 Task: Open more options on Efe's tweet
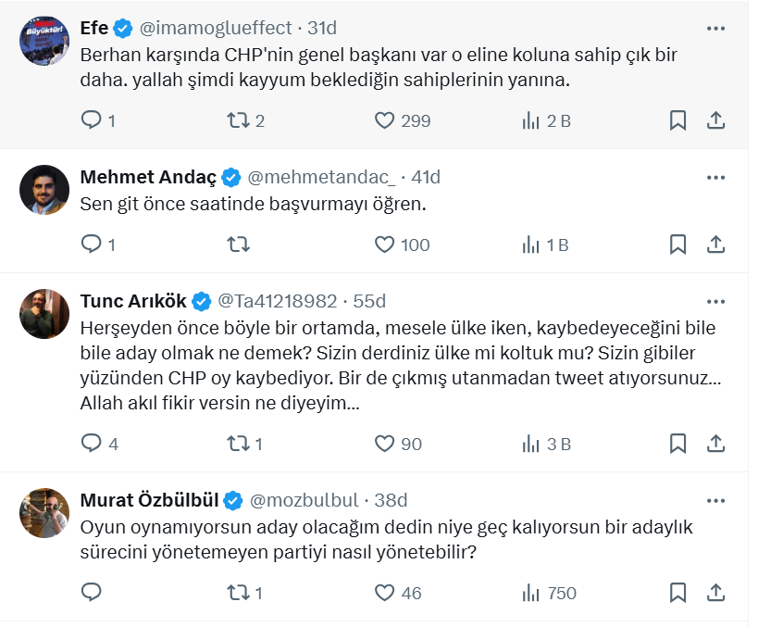715,29
